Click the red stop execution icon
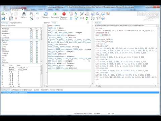Viewport: 161px width, 121px height. [x=64, y=14]
